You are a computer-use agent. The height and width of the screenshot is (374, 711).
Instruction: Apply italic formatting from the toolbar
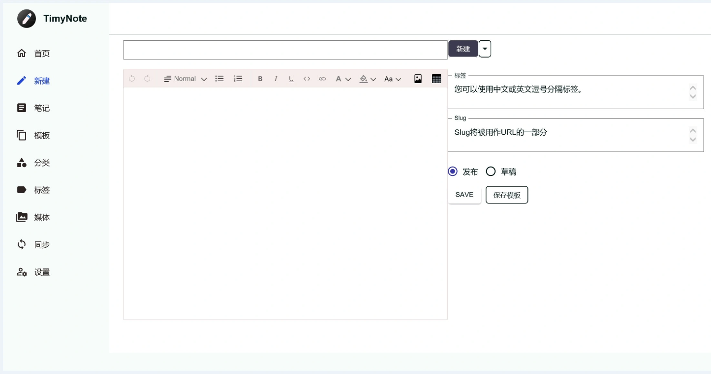[x=276, y=79]
